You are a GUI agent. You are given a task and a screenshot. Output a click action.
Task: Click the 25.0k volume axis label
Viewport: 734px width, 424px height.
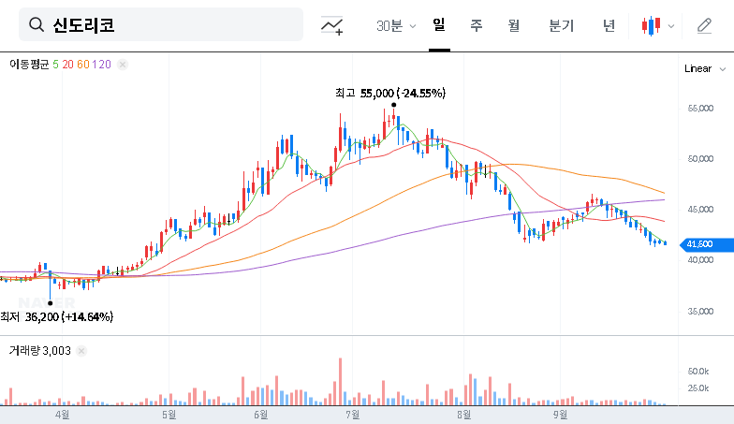click(x=698, y=387)
